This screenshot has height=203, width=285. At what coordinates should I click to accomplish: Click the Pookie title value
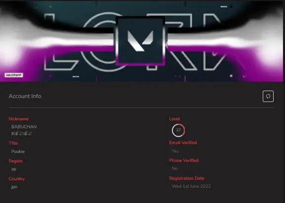18,152
